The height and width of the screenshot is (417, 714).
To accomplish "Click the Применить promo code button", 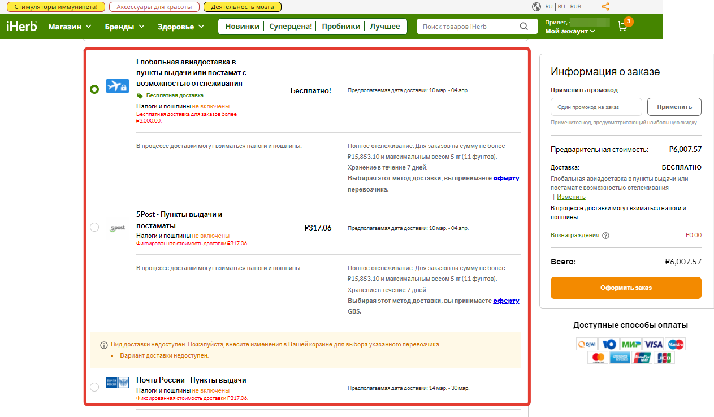I will pos(674,107).
